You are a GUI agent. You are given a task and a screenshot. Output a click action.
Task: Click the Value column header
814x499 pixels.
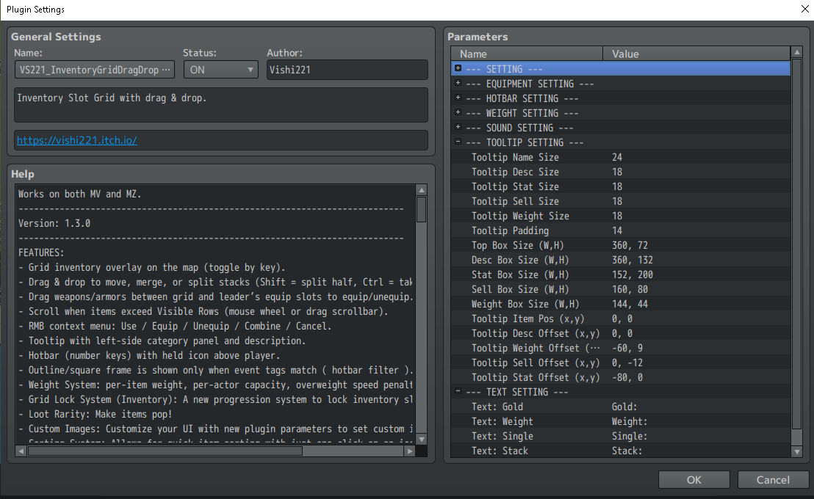(696, 54)
